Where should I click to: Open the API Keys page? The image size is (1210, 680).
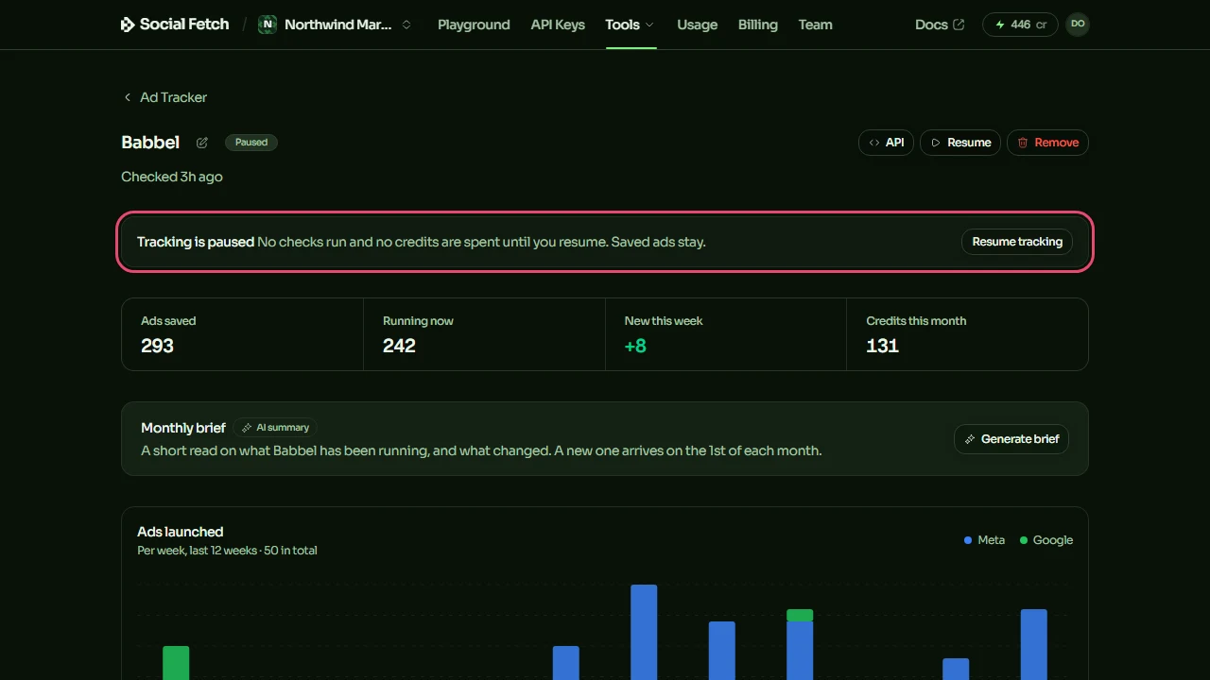[x=558, y=25]
